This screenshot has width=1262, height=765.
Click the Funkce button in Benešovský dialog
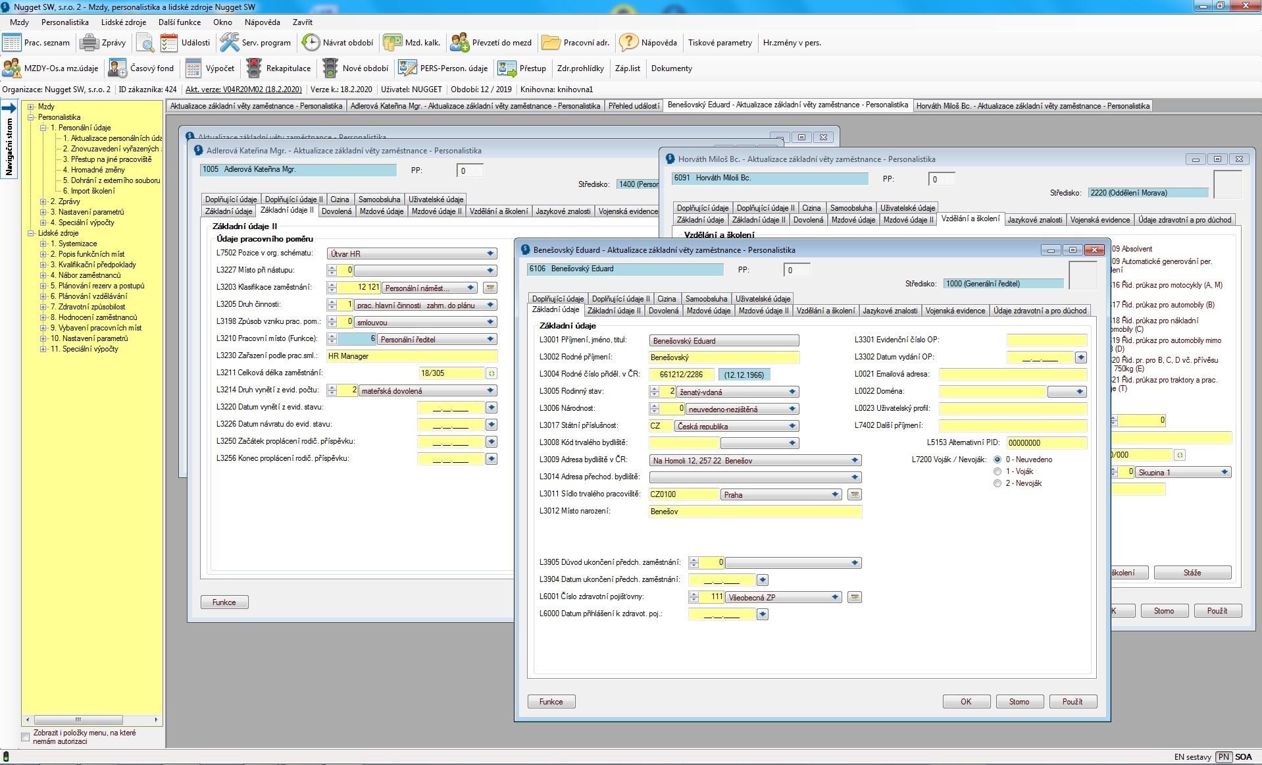551,702
